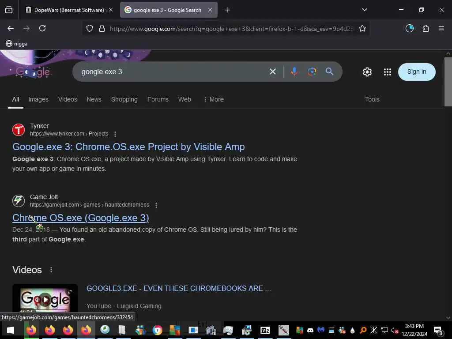Open Google quick settings gear
Screen dimensions: 452x339
pos(367,72)
